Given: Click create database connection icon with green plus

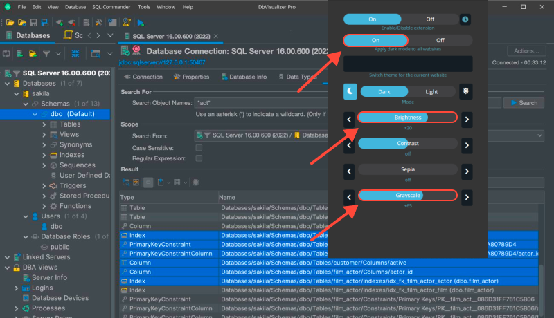Looking at the screenshot, I should click(19, 54).
